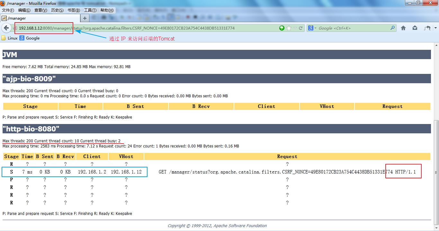Click B Sent header in http-bio-8080 table

(x=45, y=156)
